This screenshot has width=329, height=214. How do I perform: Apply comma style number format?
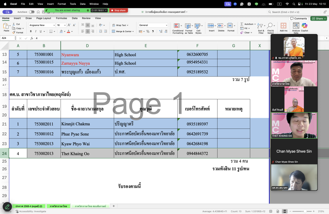pos(153,31)
